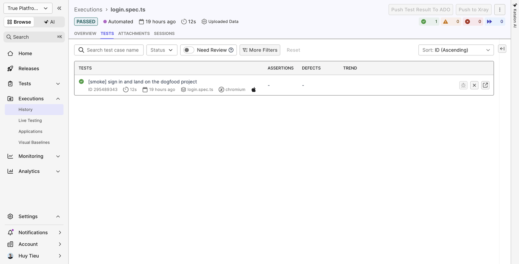
Task: Click the Need Review help question icon
Action: point(231,50)
